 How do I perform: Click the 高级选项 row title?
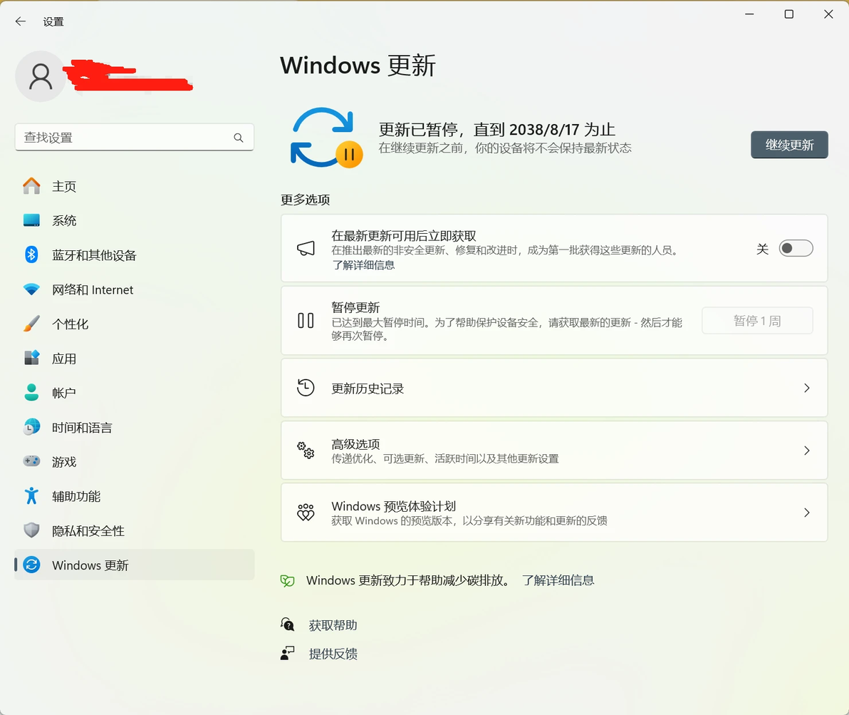coord(355,444)
